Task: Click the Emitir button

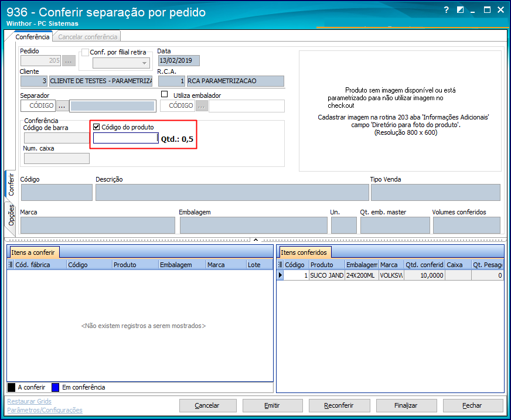Action: pos(272,405)
